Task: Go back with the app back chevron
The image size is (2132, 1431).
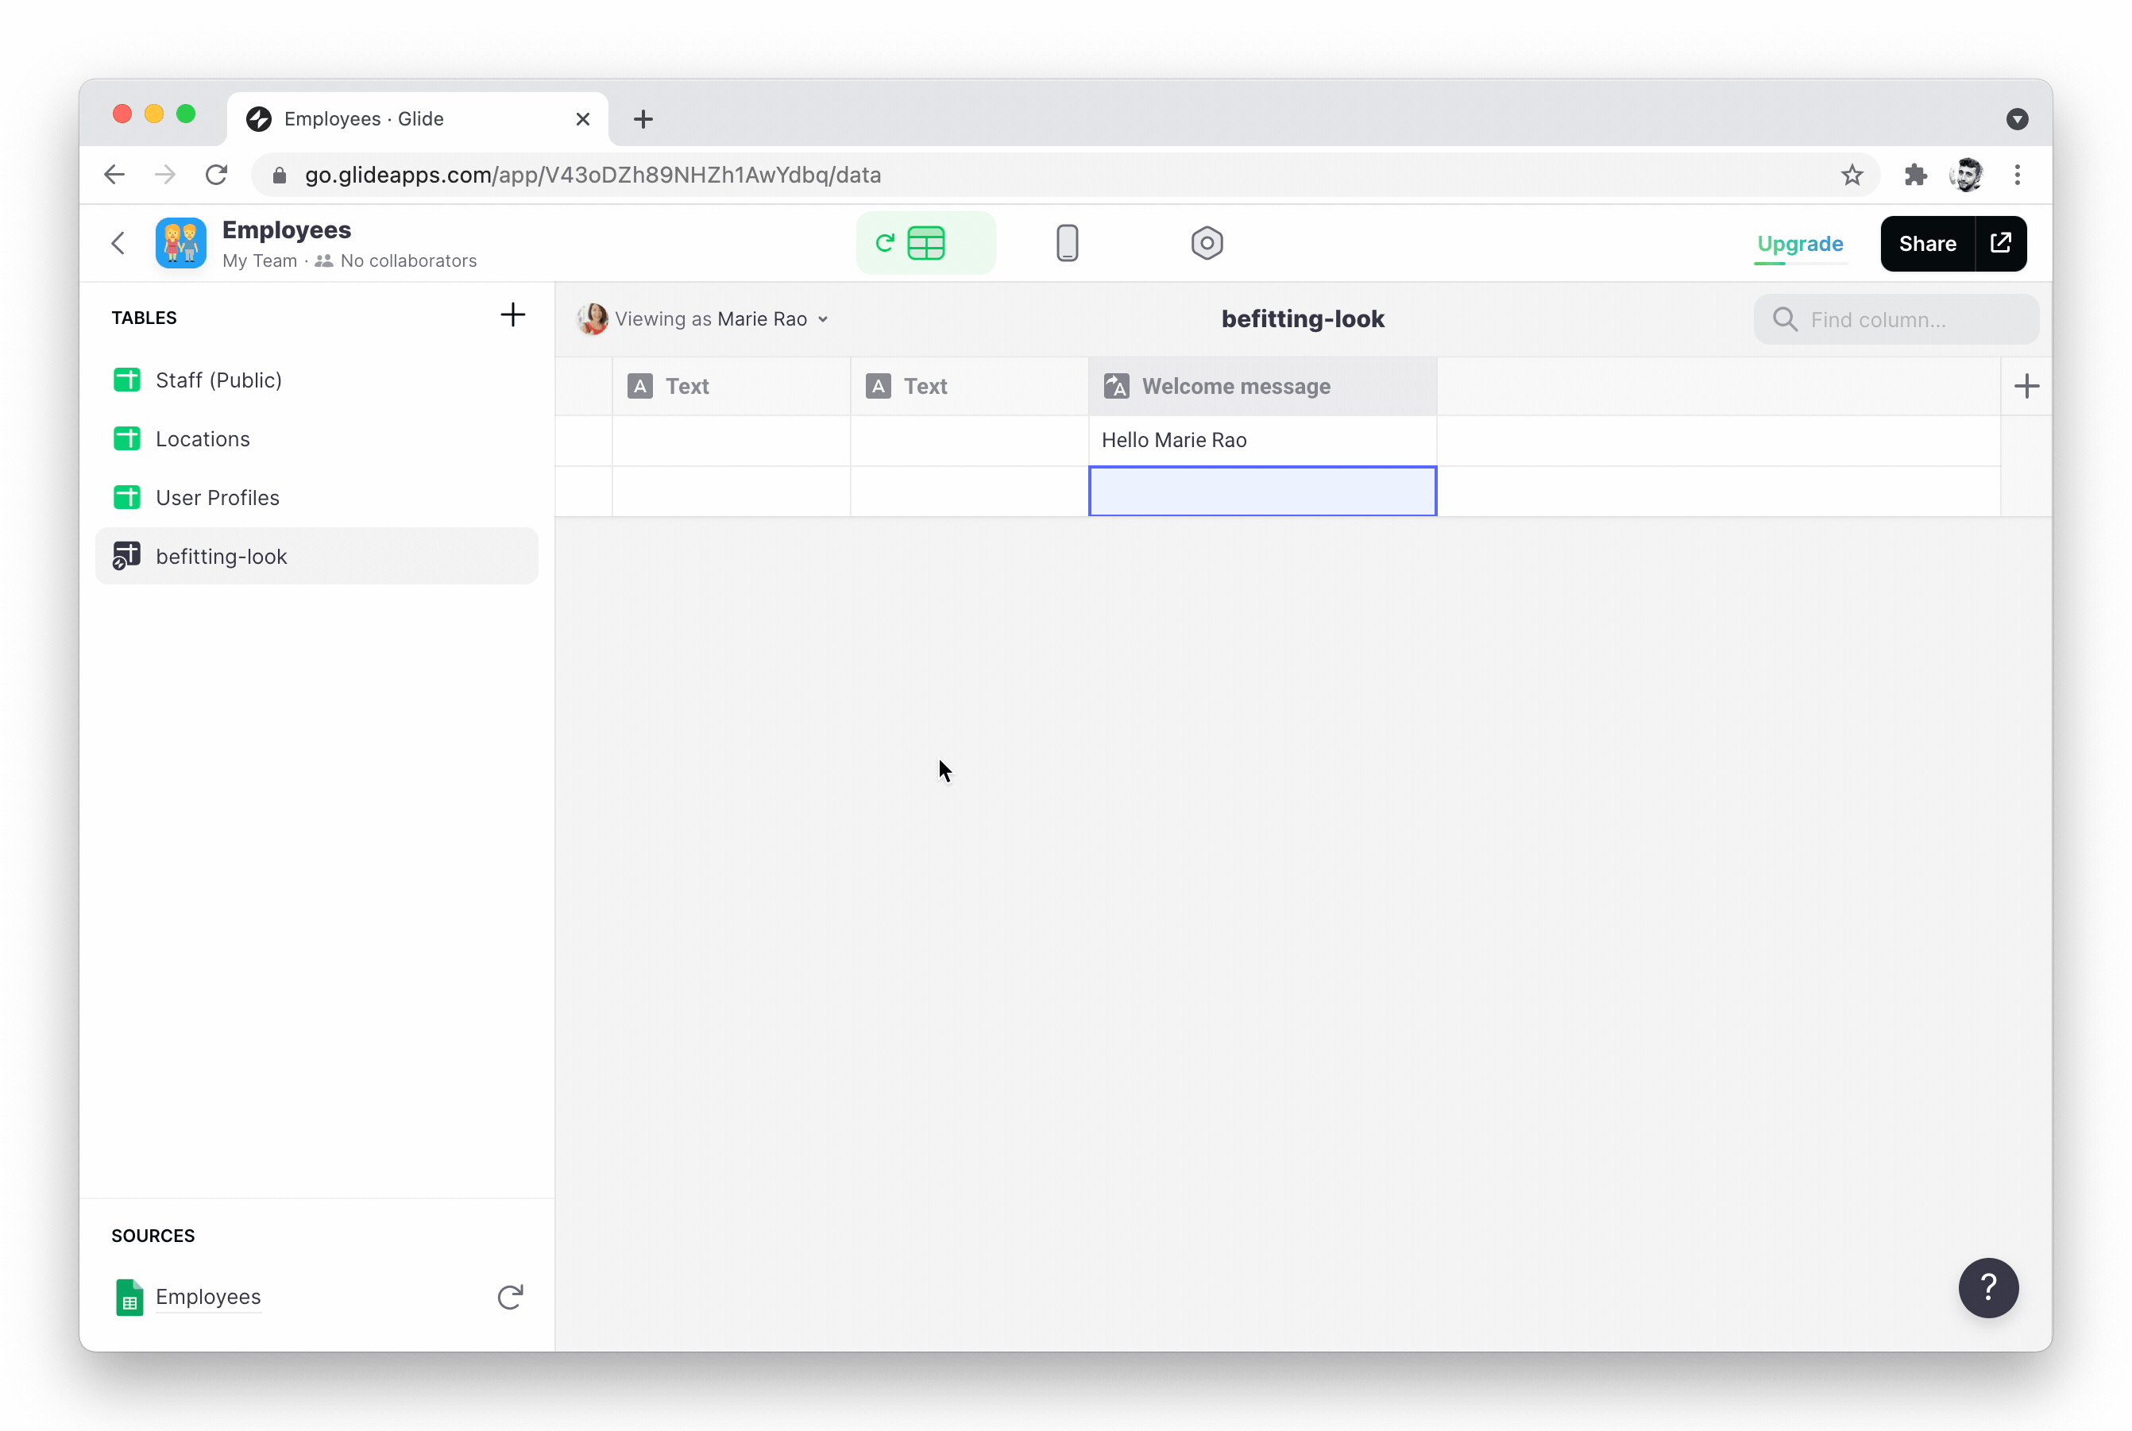Action: pos(118,244)
